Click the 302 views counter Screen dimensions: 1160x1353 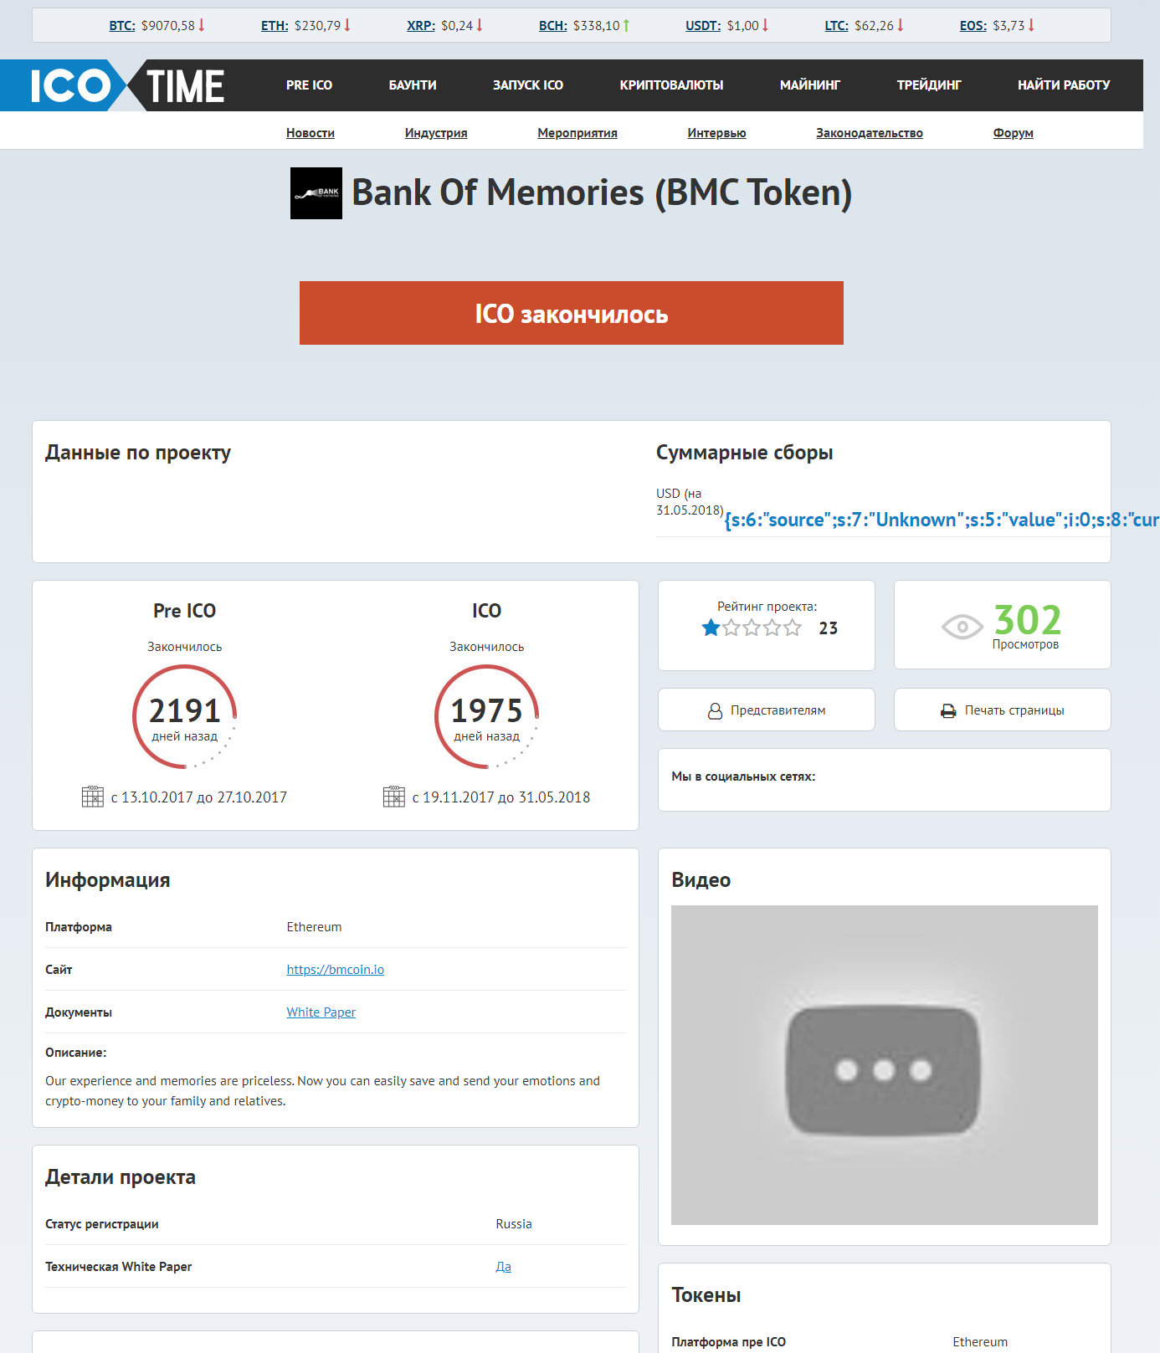[x=1028, y=620]
